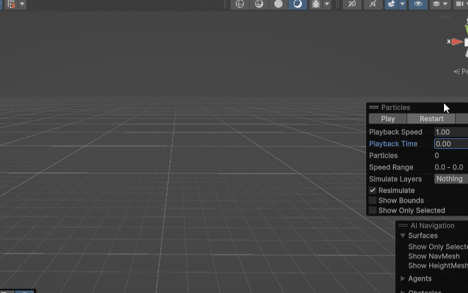The width and height of the screenshot is (468, 293).
Task: Expand the Agents section
Action: tap(402, 278)
